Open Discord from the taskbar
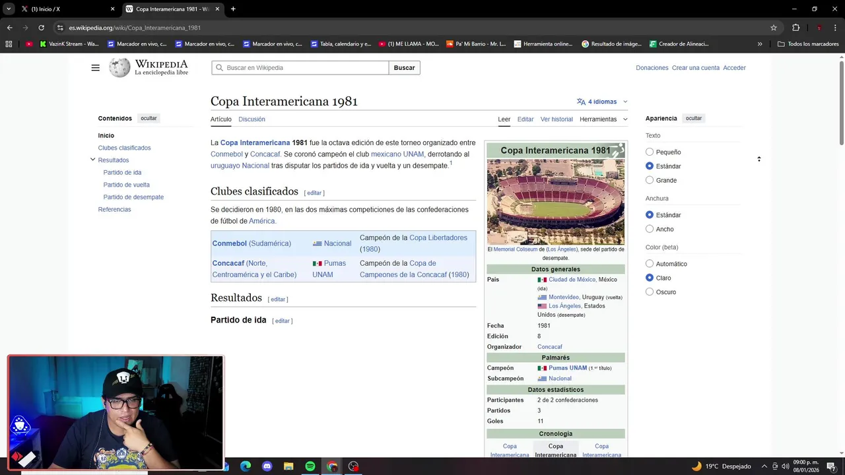Image resolution: width=845 pixels, height=475 pixels. point(267,466)
